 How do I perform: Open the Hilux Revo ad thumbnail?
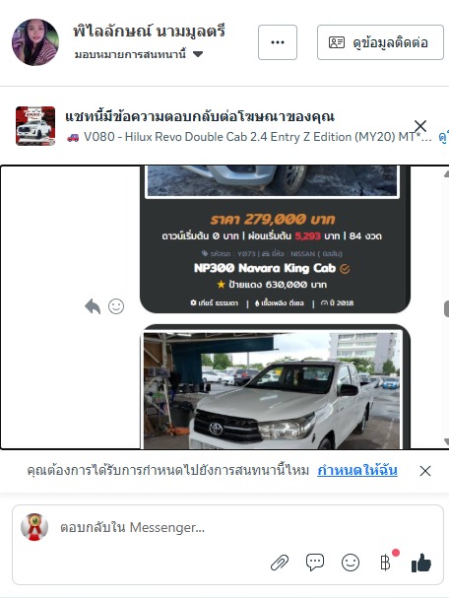[x=35, y=126]
